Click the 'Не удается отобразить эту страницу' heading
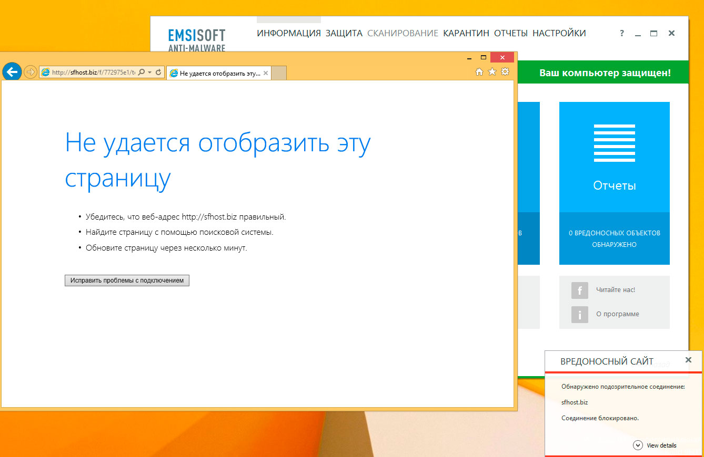Screen dimensions: 704x457 218,161
